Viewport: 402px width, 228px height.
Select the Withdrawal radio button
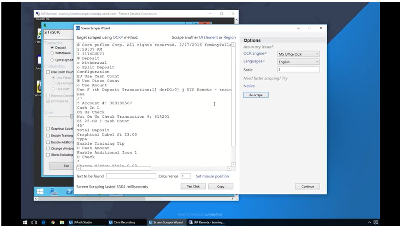coord(52,53)
